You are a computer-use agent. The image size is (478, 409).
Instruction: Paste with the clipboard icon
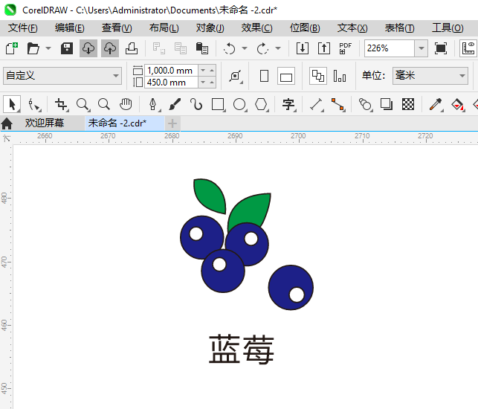click(201, 48)
